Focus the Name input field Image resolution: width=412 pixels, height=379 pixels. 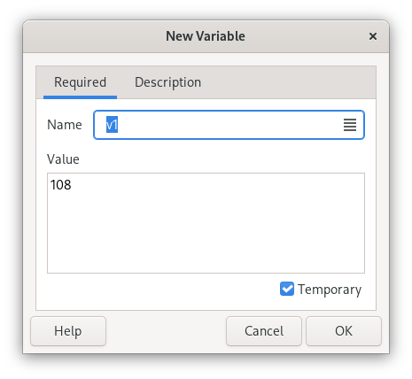pyautogui.click(x=229, y=125)
